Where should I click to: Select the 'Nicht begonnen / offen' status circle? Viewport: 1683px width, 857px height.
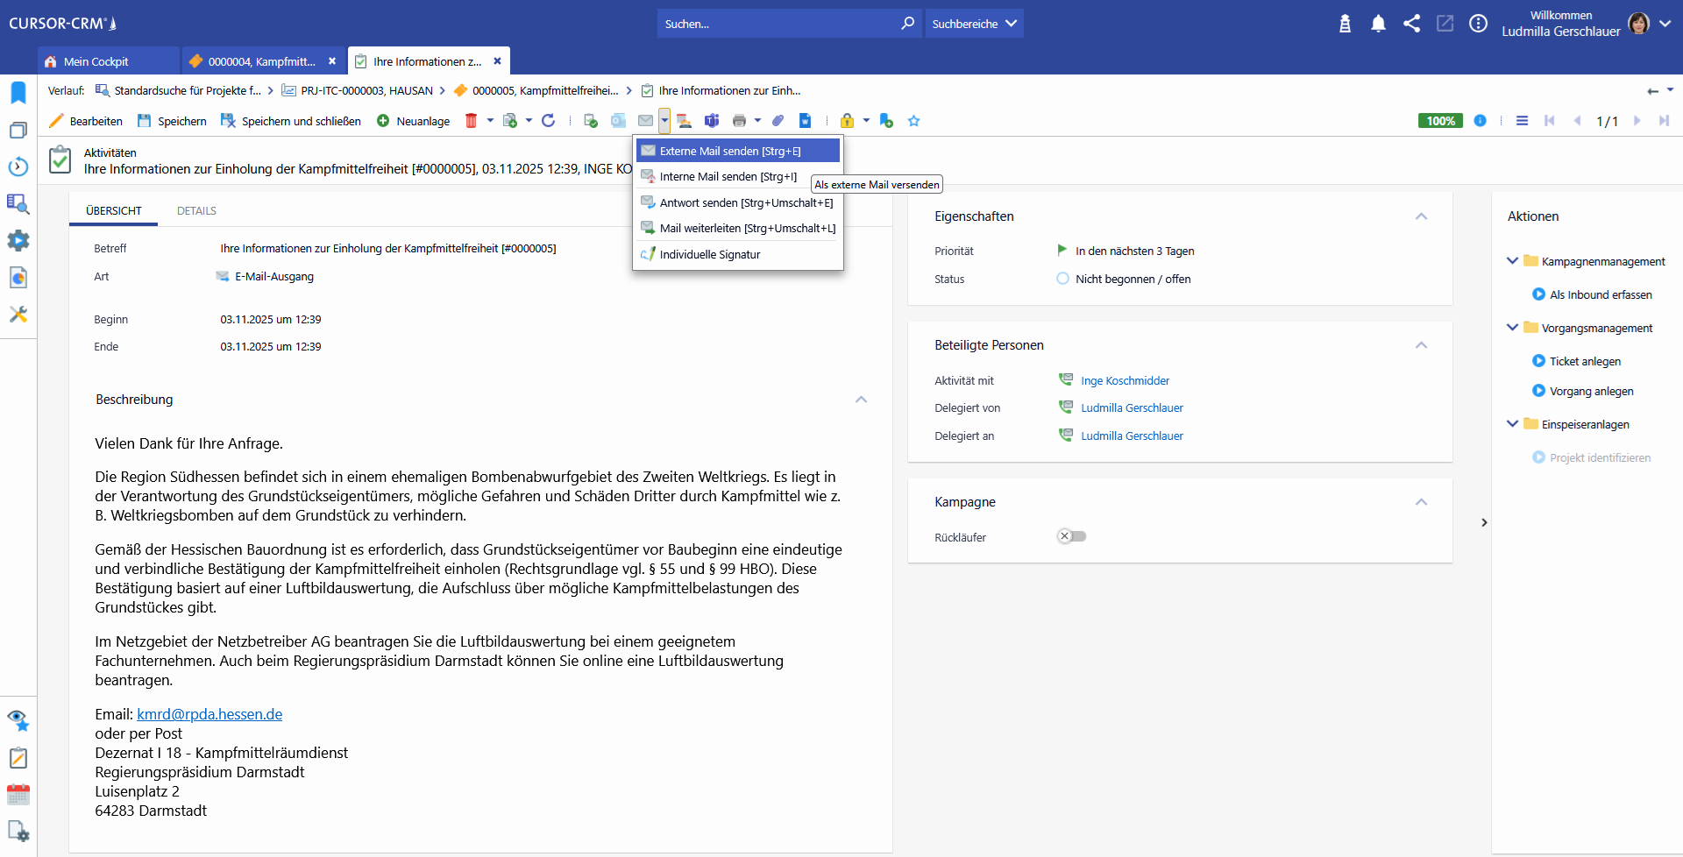pyautogui.click(x=1062, y=279)
